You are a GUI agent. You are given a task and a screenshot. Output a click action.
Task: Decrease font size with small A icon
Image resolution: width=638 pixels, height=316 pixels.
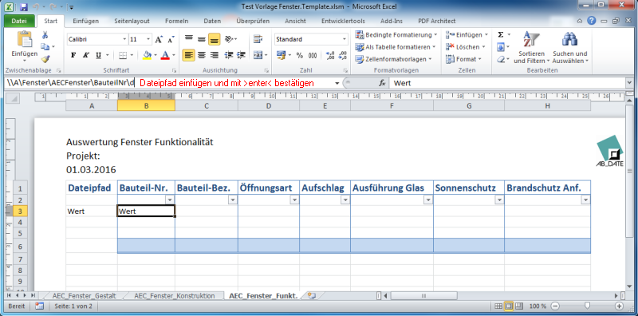pyautogui.click(x=171, y=40)
